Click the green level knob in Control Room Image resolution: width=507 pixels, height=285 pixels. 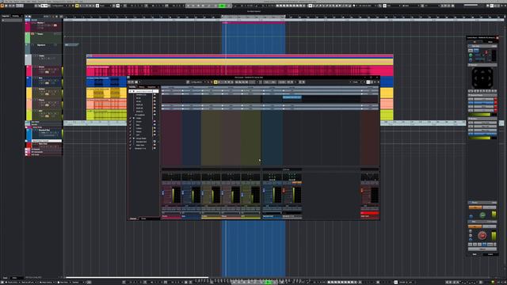pos(482,215)
